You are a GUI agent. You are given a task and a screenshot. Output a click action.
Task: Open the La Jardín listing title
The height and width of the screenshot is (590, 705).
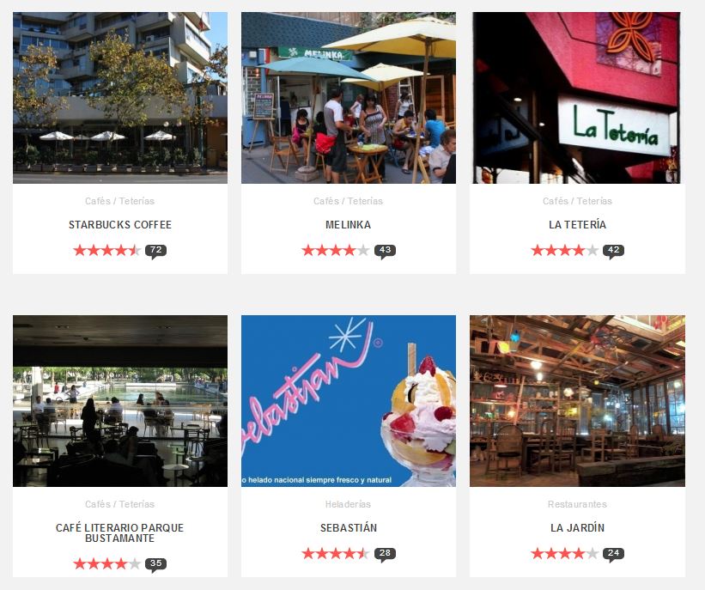click(577, 527)
